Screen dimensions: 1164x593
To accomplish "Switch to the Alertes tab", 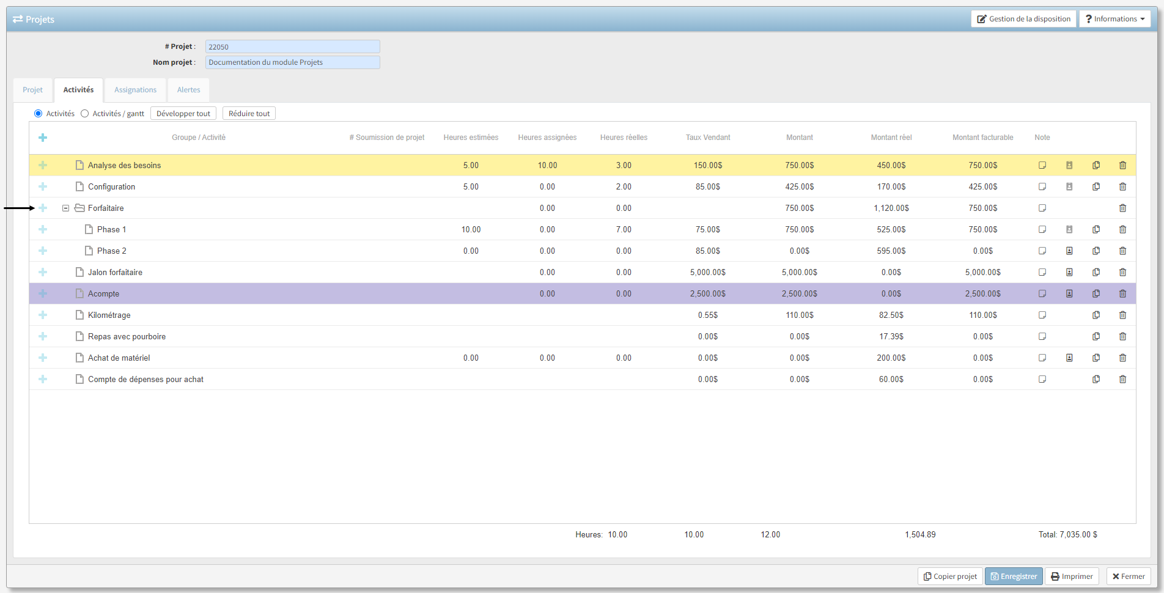I will (188, 90).
